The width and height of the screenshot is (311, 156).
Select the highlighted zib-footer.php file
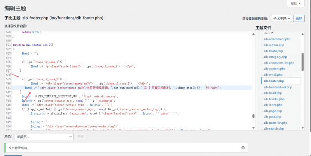point(274,81)
